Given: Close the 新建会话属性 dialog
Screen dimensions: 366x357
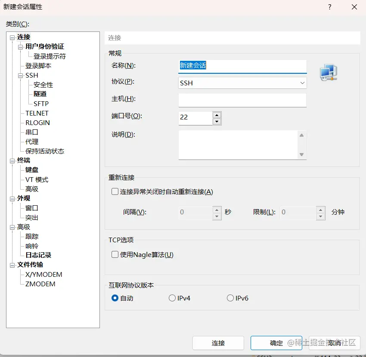Looking at the screenshot, I should pos(354,7).
